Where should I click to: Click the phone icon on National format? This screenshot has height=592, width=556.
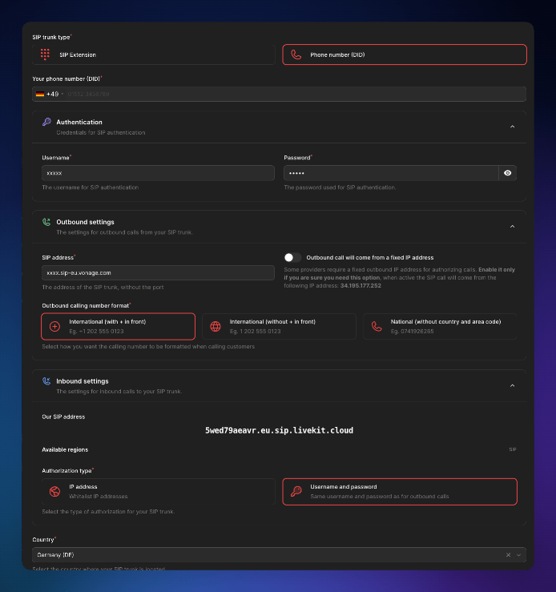[x=377, y=327]
